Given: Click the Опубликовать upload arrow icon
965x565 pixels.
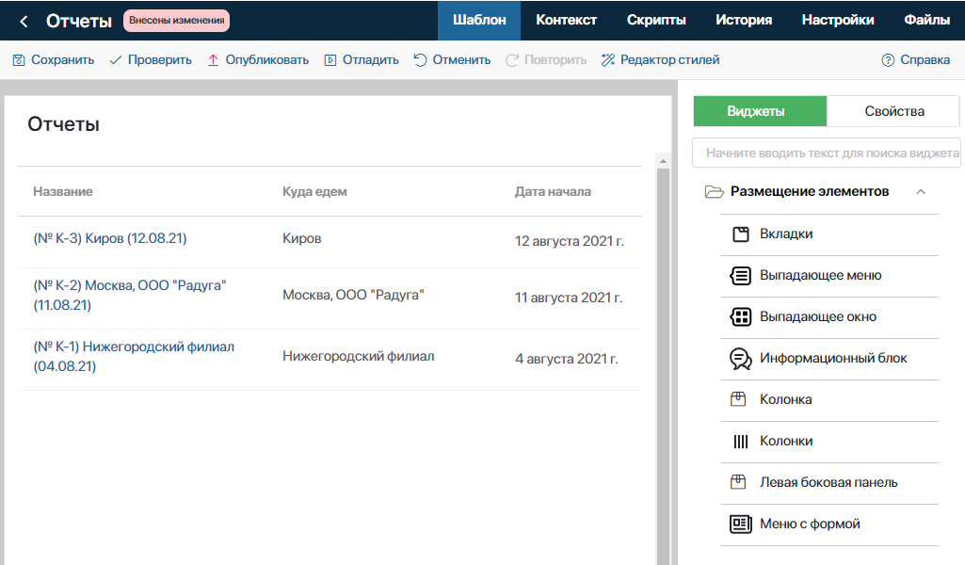Looking at the screenshot, I should 213,60.
